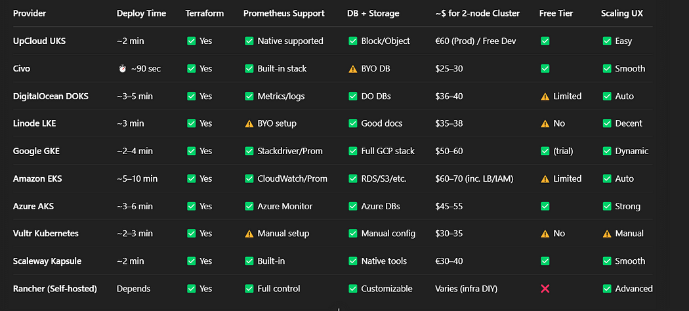Click the green checkmark in Azure AKS Free Tier
689x311 pixels.
(x=545, y=206)
